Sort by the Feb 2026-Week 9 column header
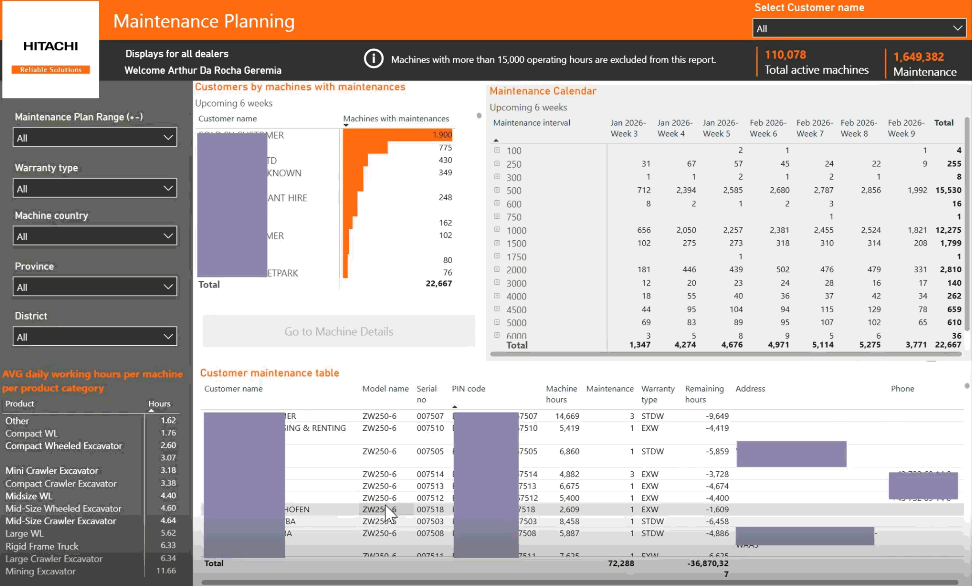The height and width of the screenshot is (586, 972). [x=906, y=128]
